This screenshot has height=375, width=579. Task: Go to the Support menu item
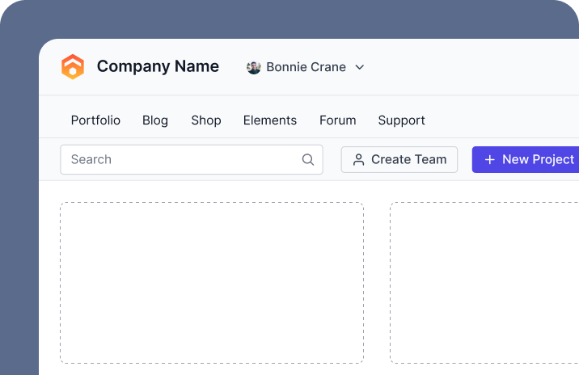click(401, 120)
